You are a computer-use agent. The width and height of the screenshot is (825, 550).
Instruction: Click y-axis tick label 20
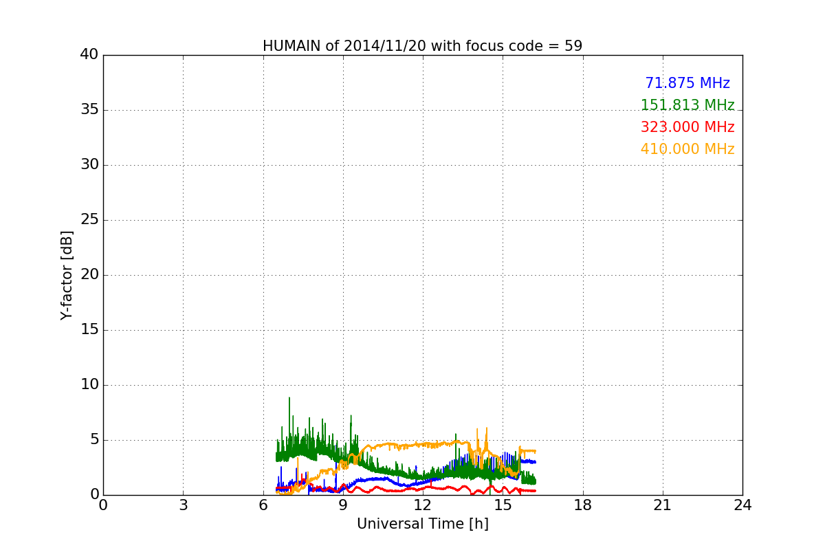pyautogui.click(x=90, y=275)
